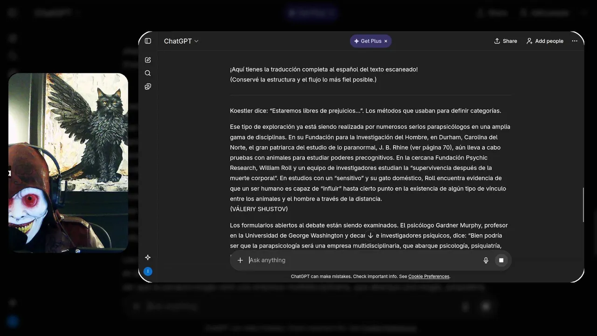597x336 pixels.
Task: Stop generating with the square button
Action: pos(501,260)
